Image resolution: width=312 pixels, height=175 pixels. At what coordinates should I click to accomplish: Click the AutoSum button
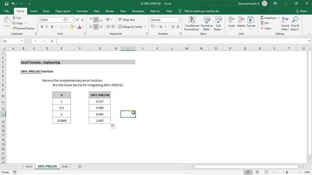(x=268, y=18)
